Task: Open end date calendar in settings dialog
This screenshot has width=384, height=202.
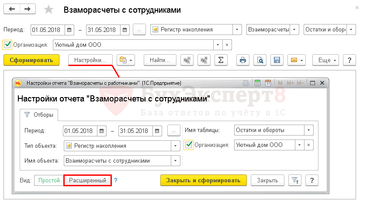Action: (157, 131)
